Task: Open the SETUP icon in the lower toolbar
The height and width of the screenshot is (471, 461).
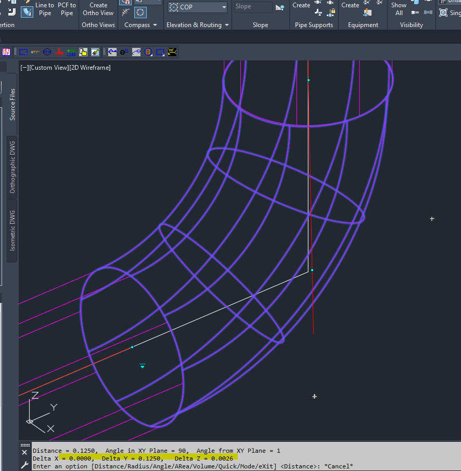Action: (x=6, y=52)
